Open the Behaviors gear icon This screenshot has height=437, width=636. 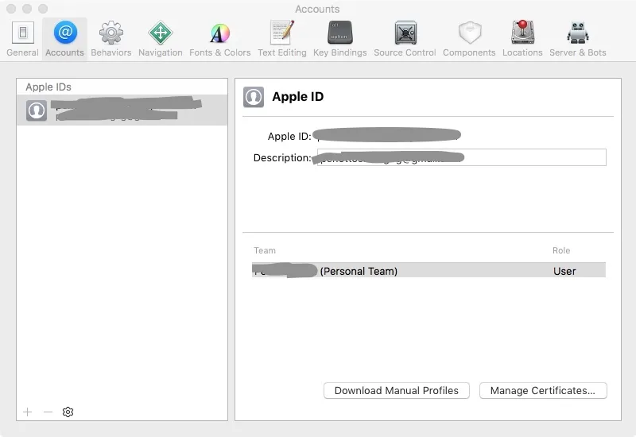click(111, 39)
